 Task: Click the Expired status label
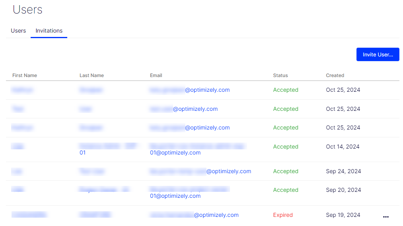283,215
